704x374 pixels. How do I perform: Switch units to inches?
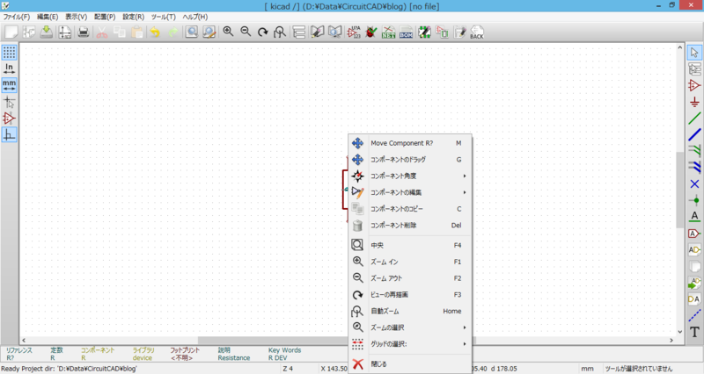(x=9, y=68)
